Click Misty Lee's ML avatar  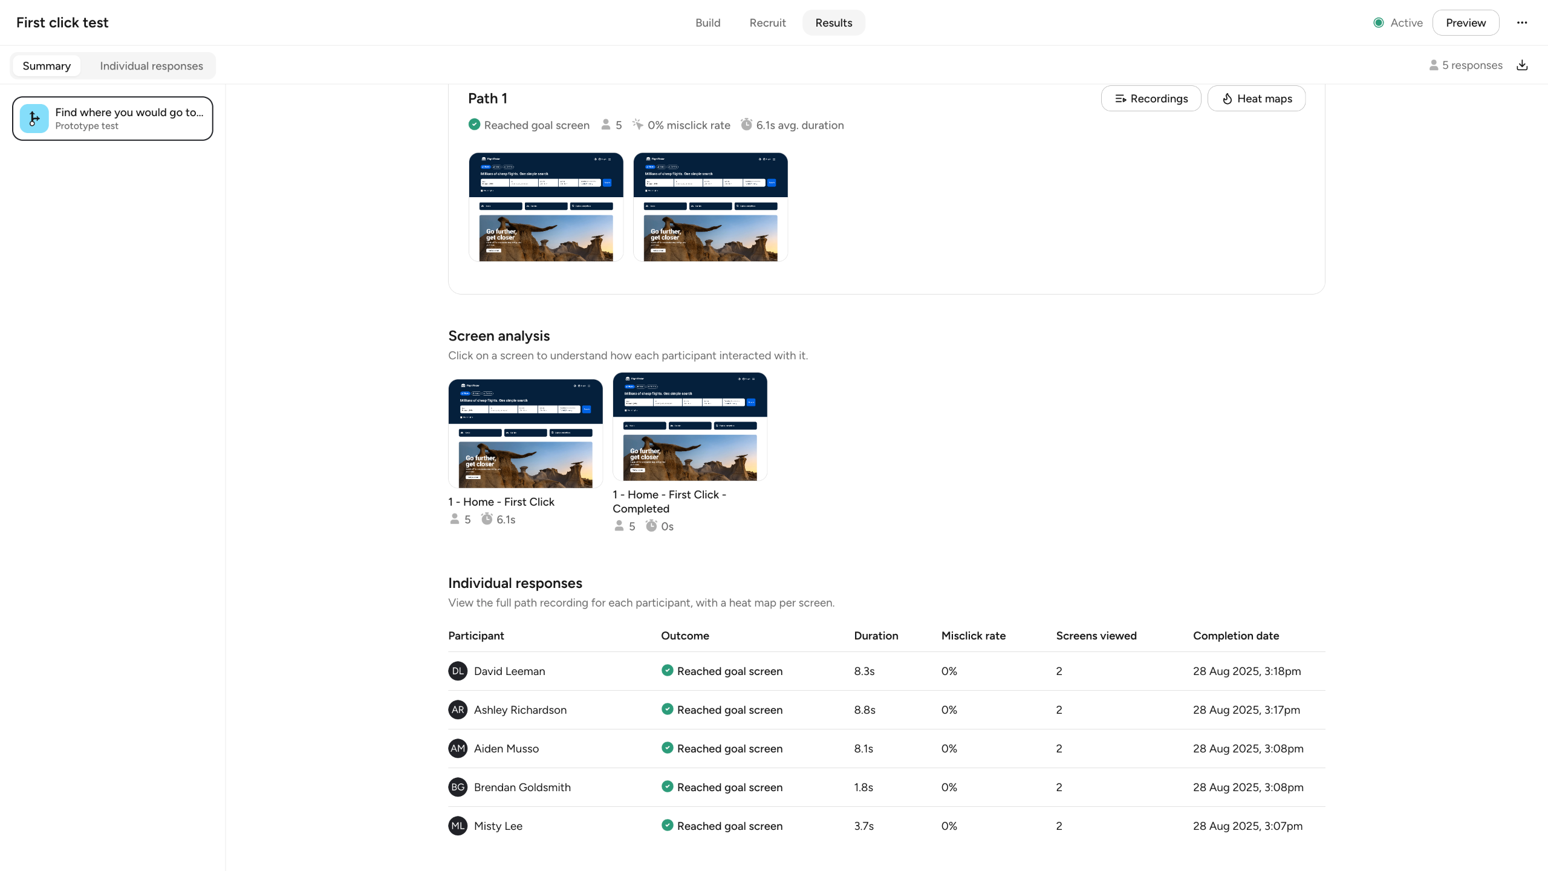pos(458,826)
